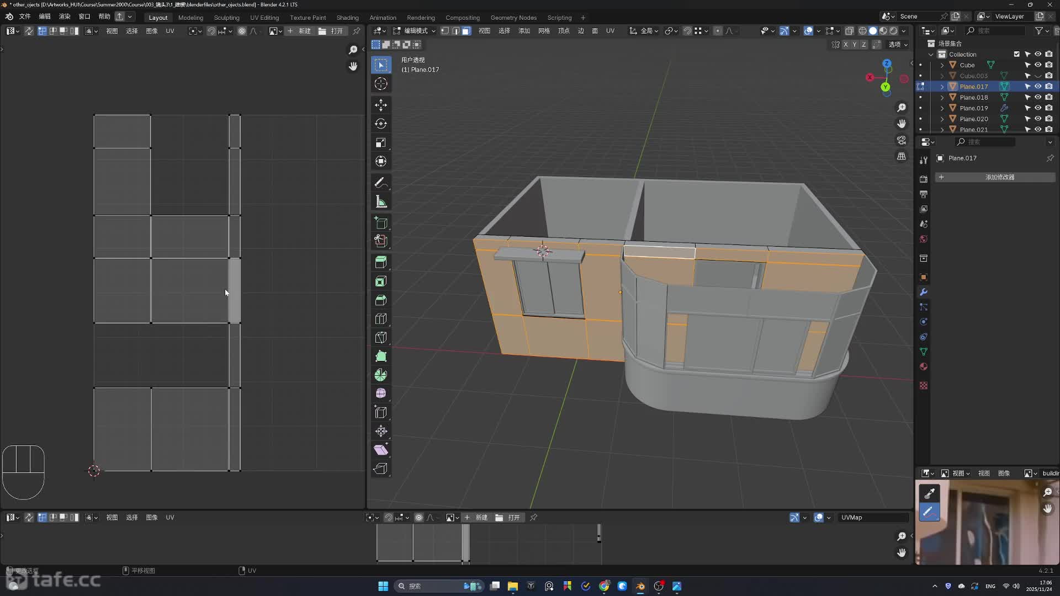Select the Rotate tool in toolbar

coord(381,124)
